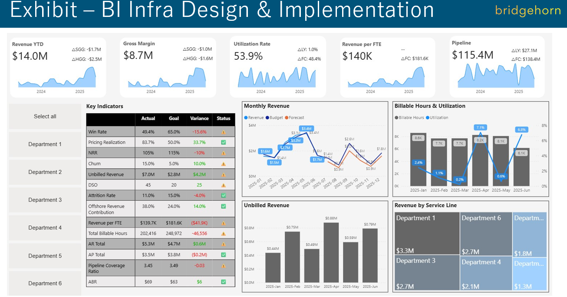Image resolution: width=567 pixels, height=297 pixels.
Task: Click the Forecast legend dot in Monthly Revenue
Action: (287, 117)
